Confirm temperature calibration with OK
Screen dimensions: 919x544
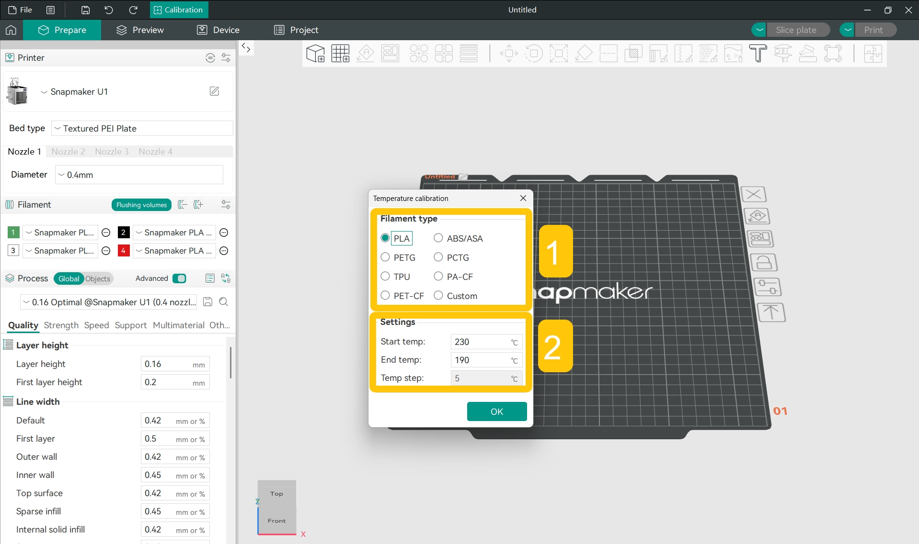tap(497, 411)
